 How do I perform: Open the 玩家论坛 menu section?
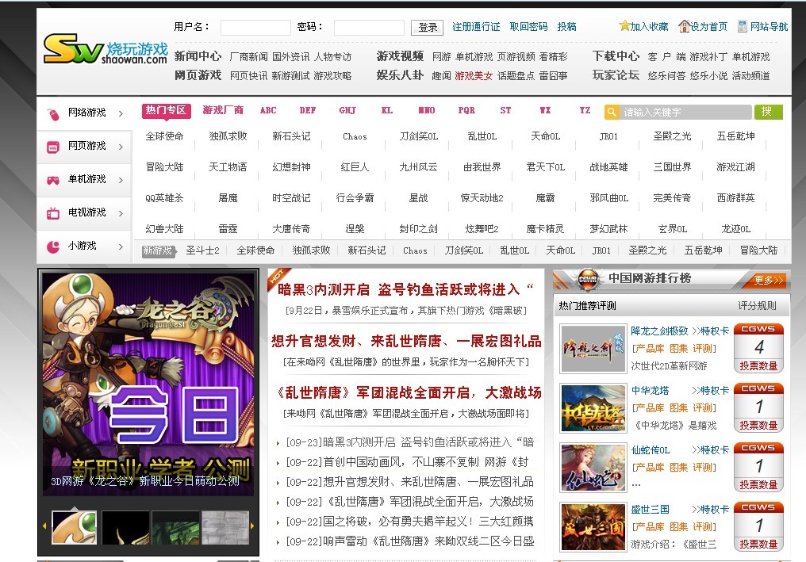(x=616, y=75)
